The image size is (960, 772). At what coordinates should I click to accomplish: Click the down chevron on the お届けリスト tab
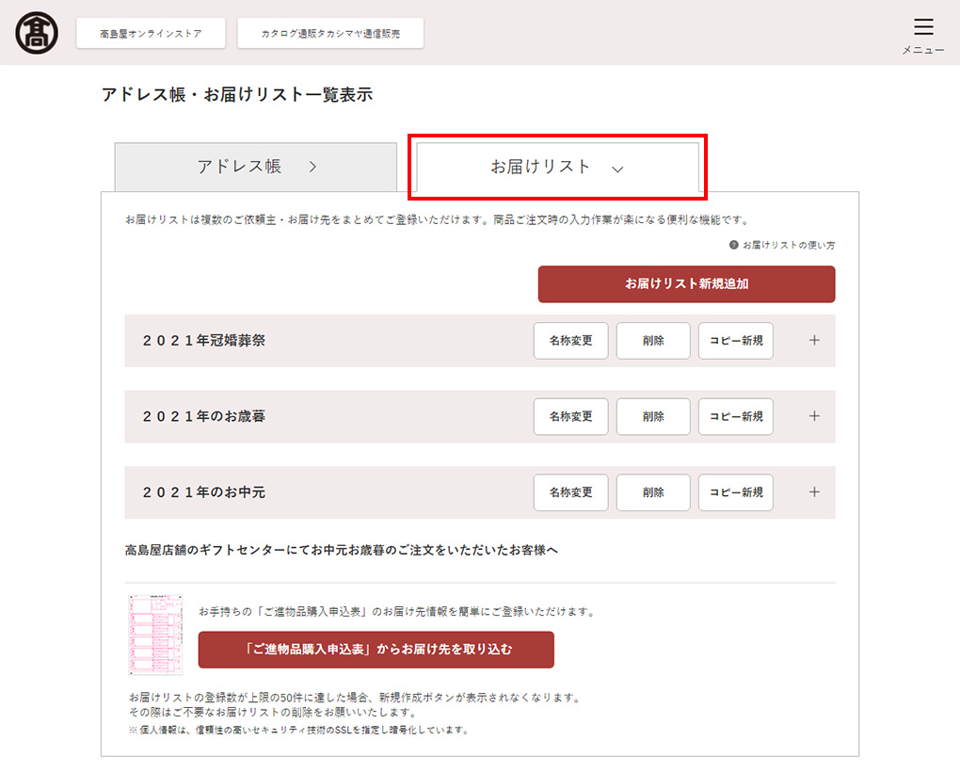click(x=617, y=169)
